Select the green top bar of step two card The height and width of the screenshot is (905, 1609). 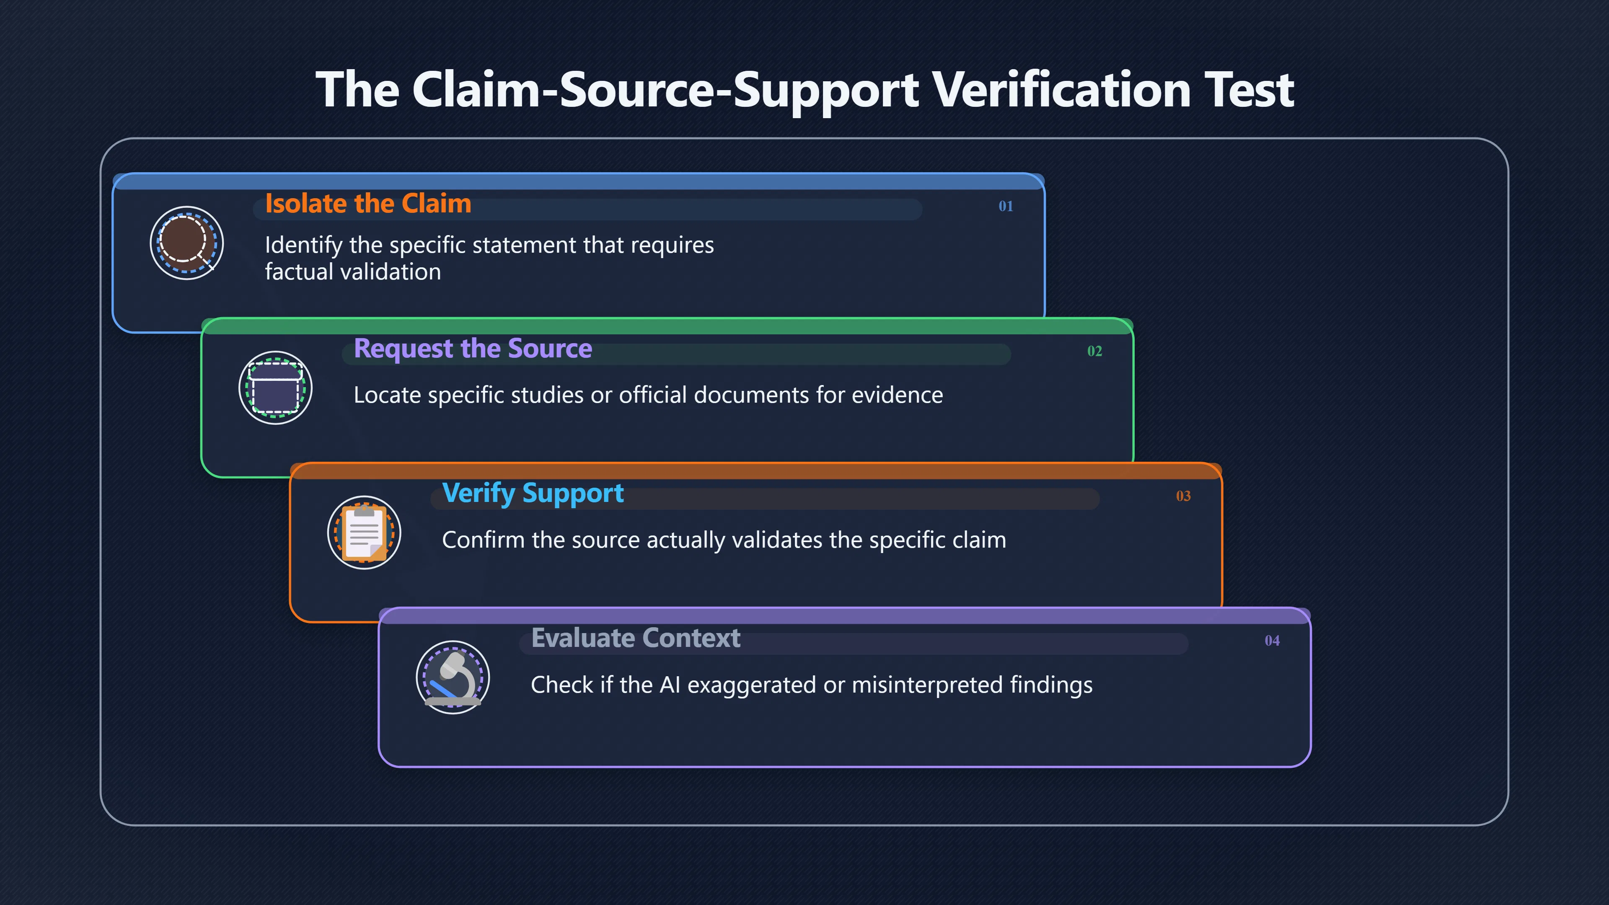tap(667, 327)
